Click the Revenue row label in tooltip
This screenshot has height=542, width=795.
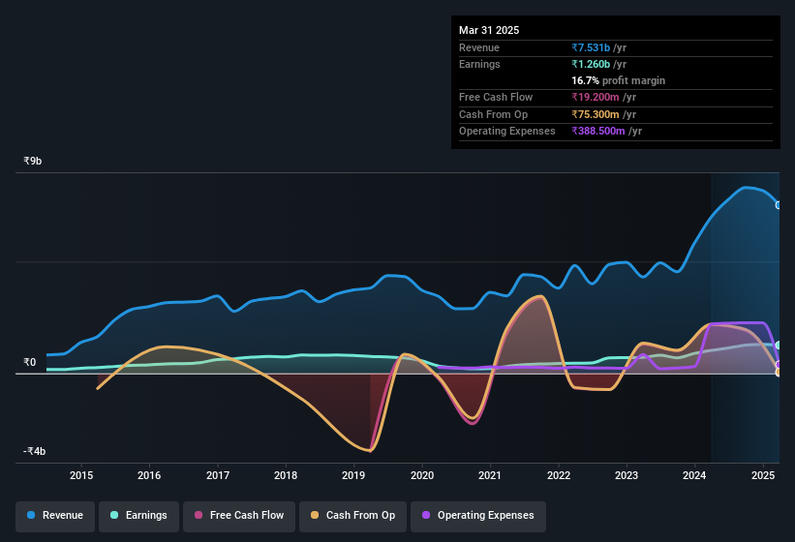pos(479,47)
